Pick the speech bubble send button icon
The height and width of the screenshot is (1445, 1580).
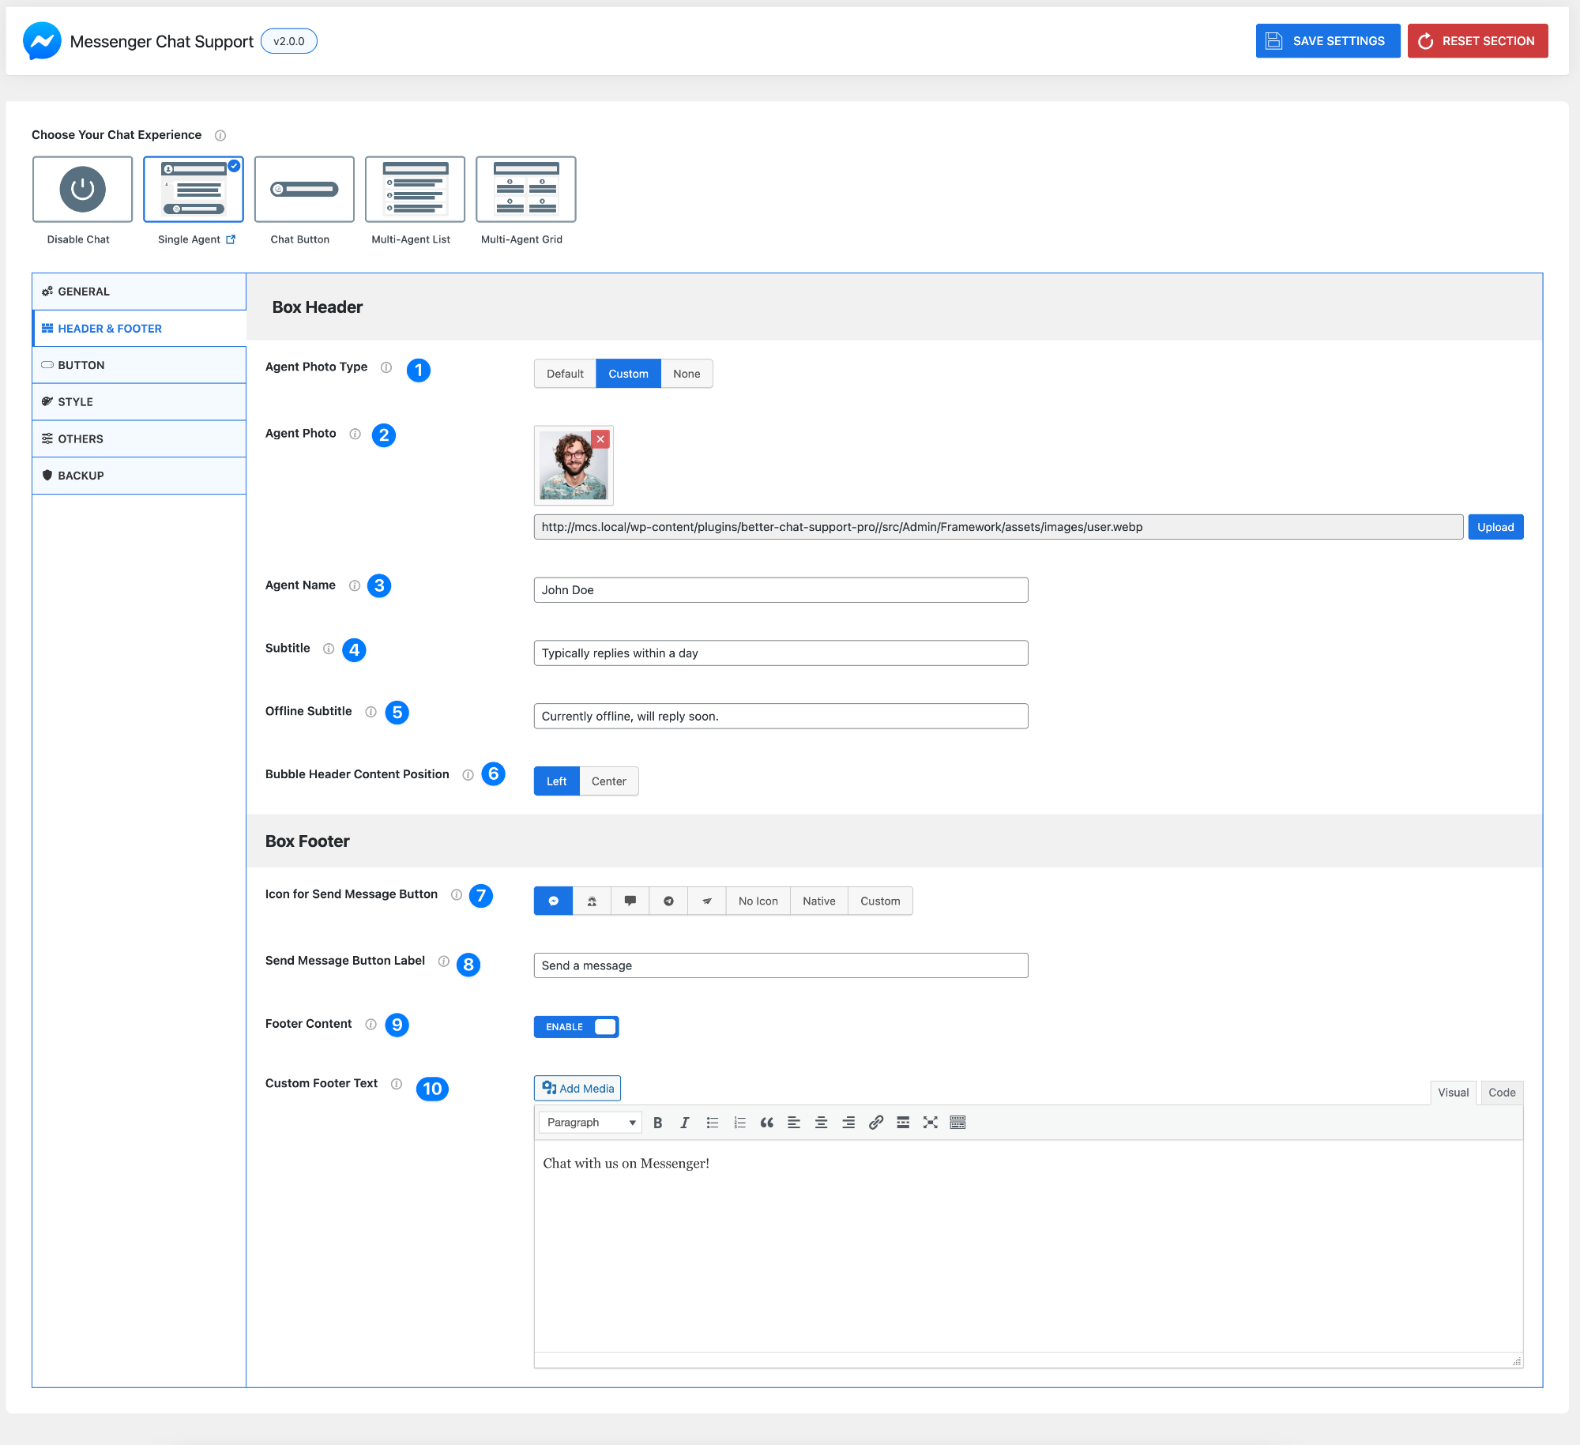point(630,901)
